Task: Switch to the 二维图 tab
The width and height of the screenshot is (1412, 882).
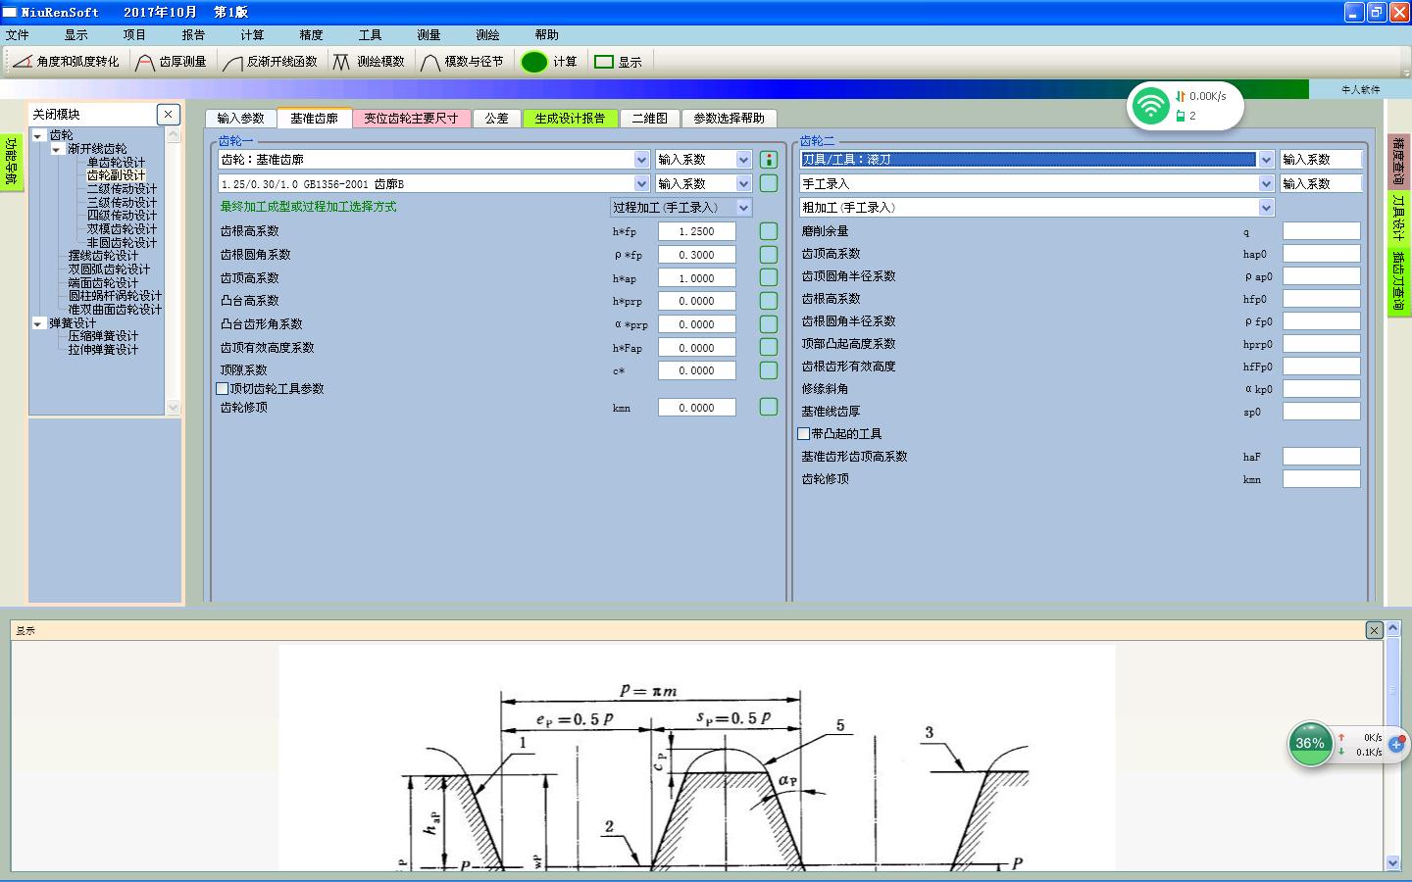Action: tap(649, 118)
